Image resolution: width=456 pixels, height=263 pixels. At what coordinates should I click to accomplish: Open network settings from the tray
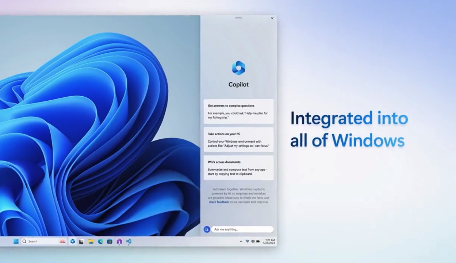click(x=247, y=241)
